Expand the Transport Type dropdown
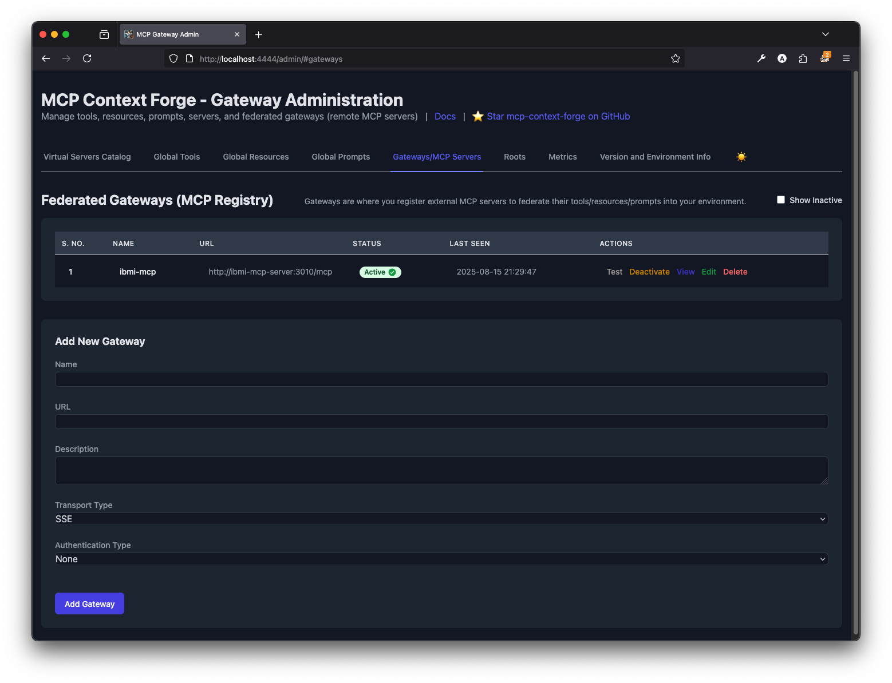 point(441,519)
